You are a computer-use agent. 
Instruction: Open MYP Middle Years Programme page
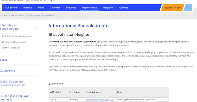17,36
